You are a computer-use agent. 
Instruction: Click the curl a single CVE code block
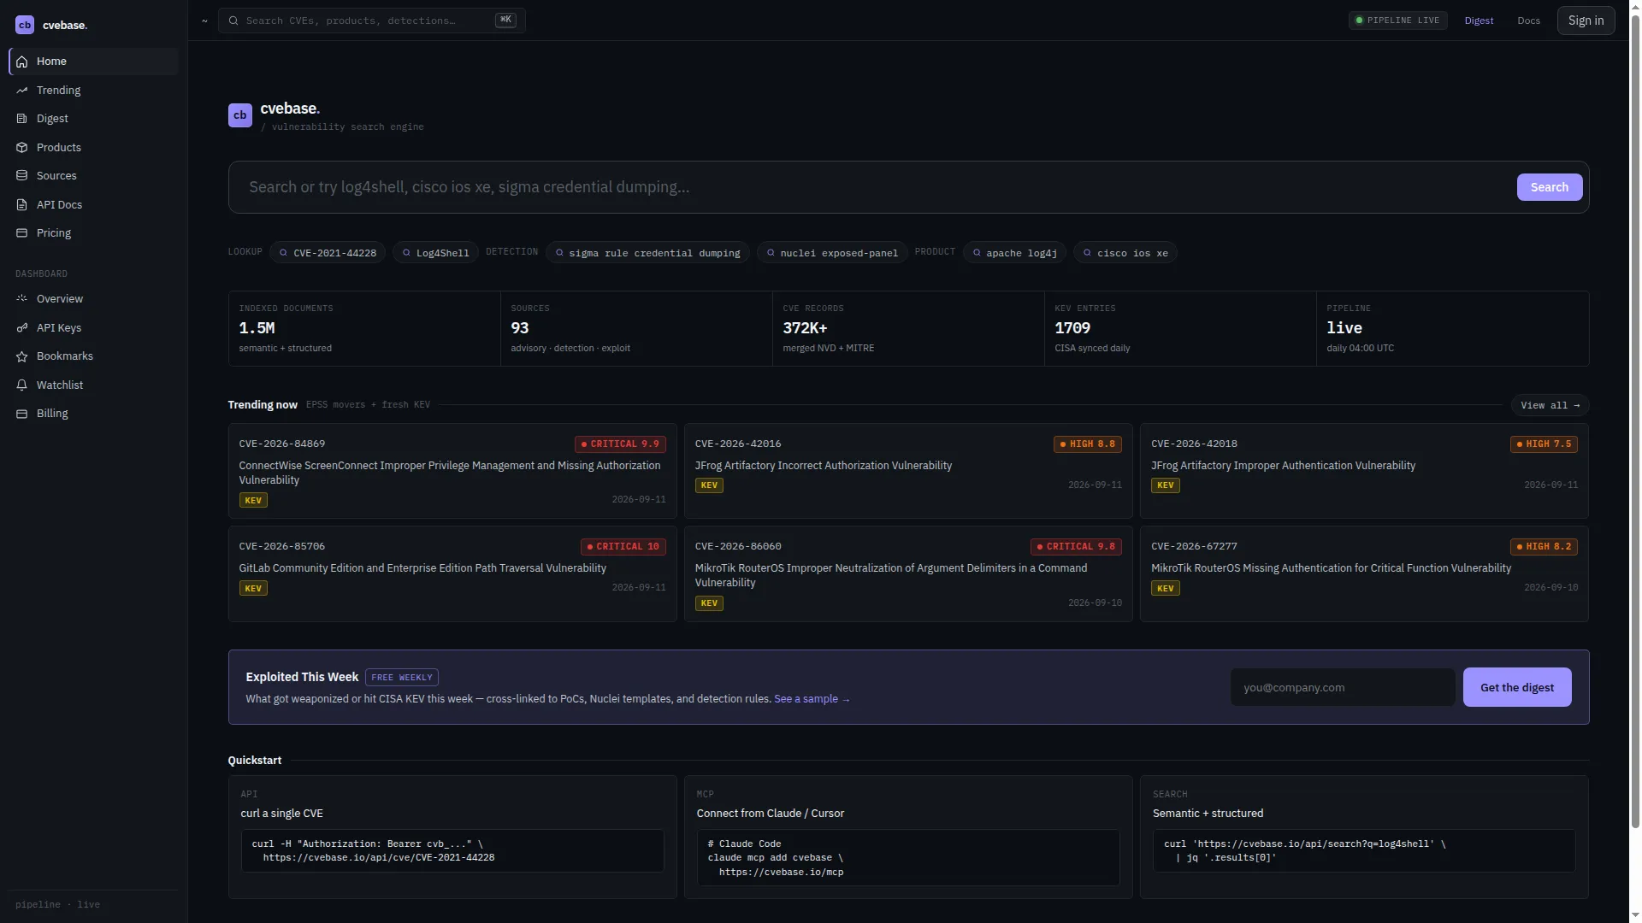452,850
